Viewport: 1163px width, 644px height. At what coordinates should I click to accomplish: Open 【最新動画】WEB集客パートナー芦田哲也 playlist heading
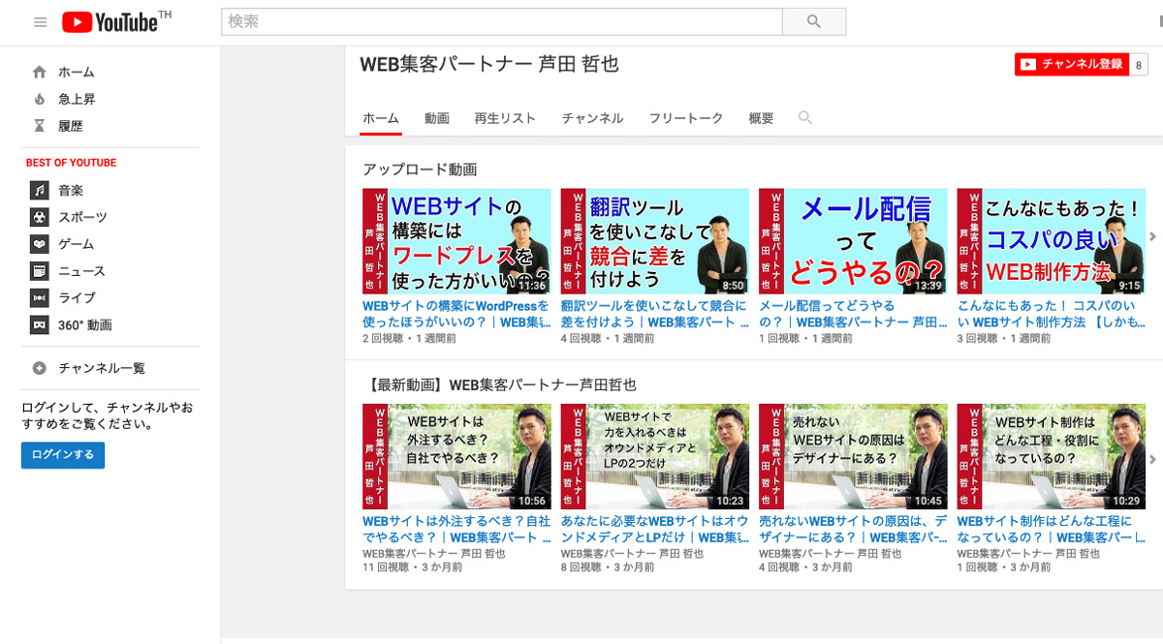500,384
